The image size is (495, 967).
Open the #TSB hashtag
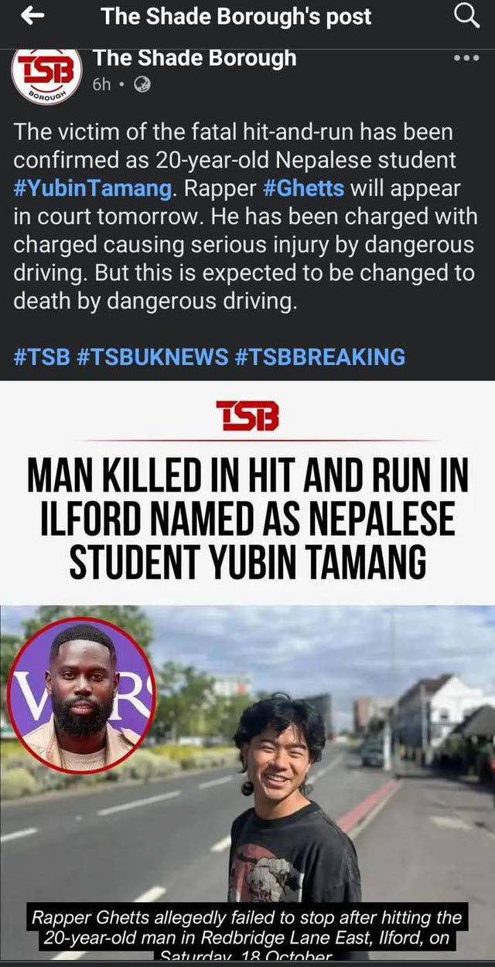coord(42,356)
